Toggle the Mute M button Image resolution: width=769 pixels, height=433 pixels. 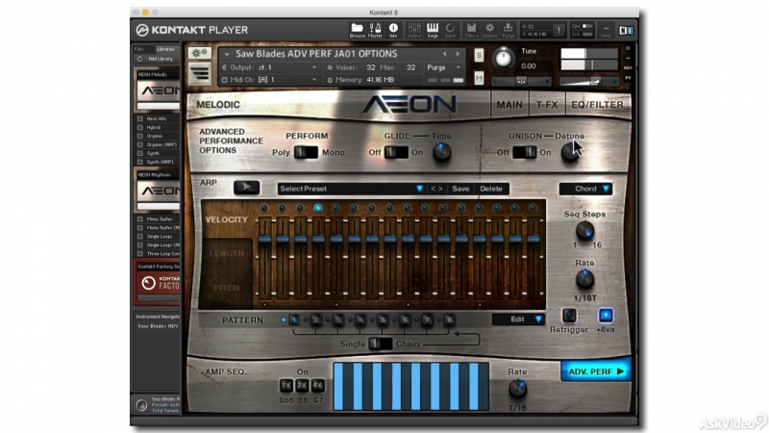click(x=479, y=78)
